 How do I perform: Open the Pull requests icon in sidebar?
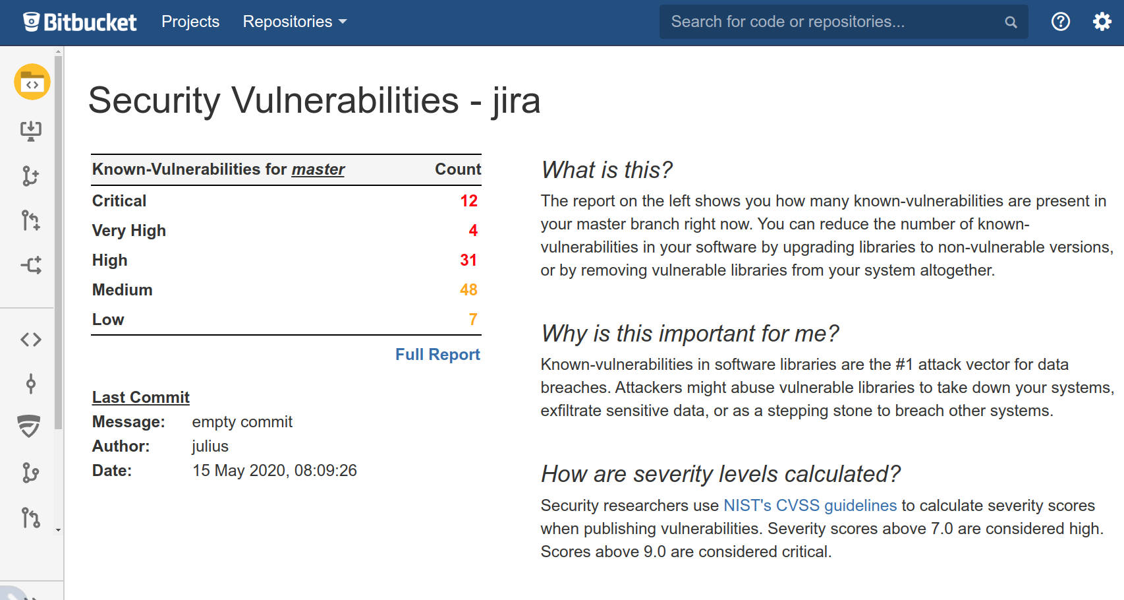tap(30, 518)
